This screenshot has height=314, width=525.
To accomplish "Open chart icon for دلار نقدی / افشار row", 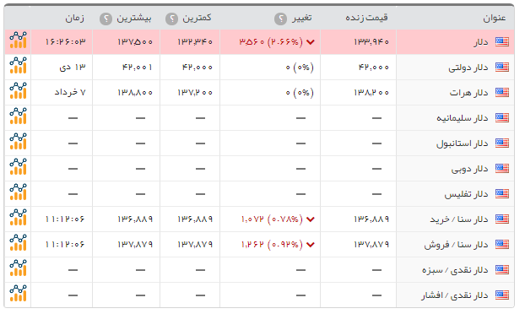I will [x=18, y=294].
